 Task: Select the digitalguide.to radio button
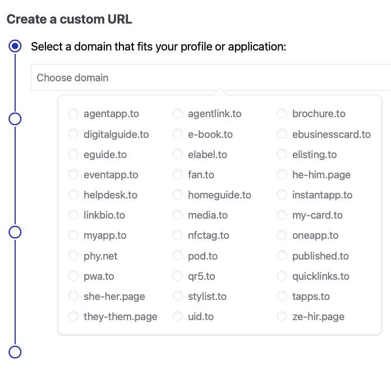(x=73, y=135)
